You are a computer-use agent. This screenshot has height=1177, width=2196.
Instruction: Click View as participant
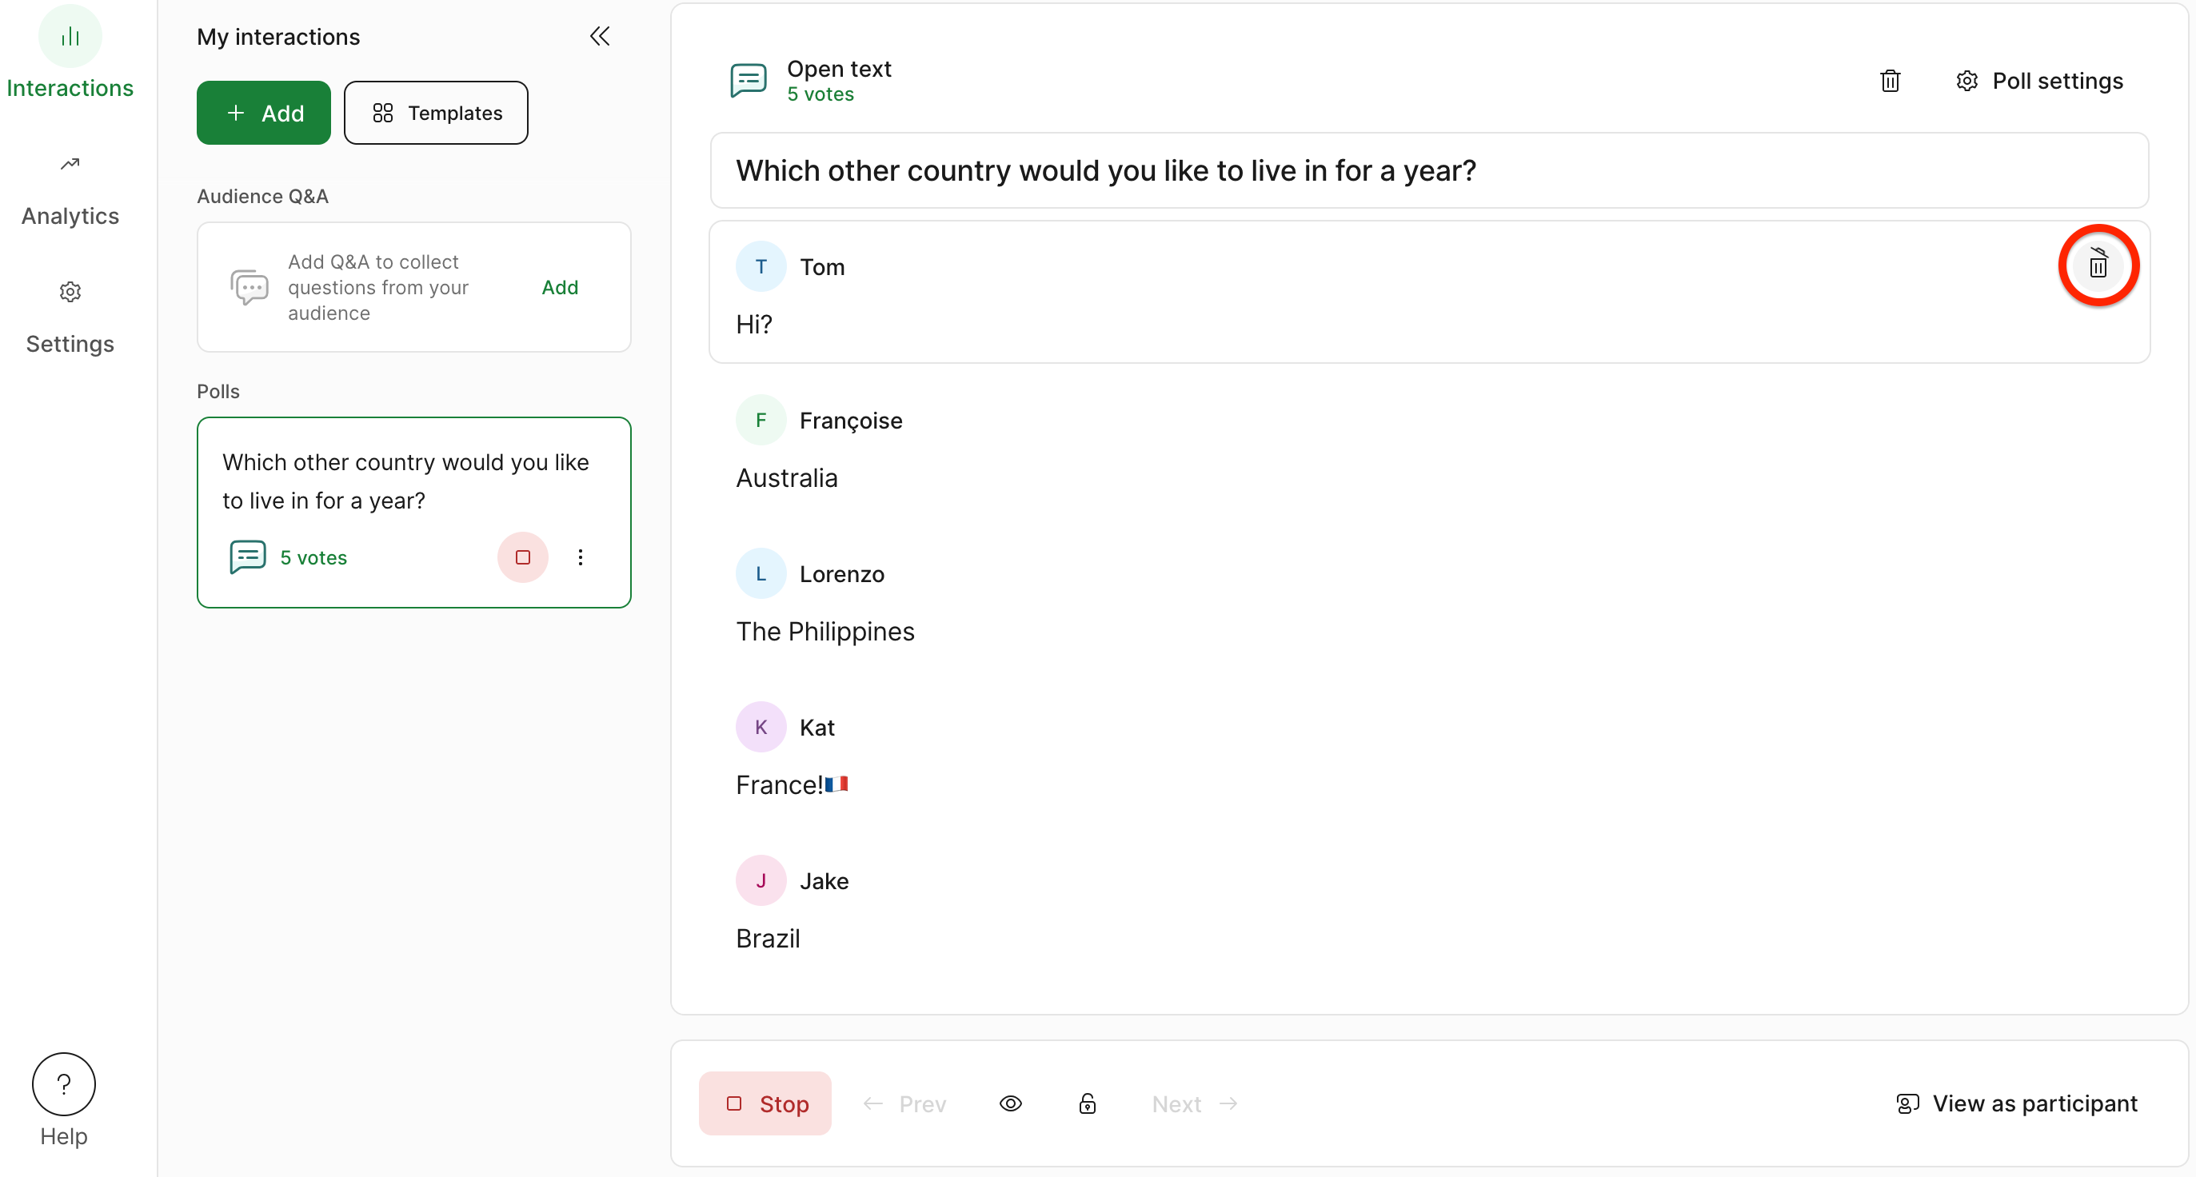point(2016,1103)
